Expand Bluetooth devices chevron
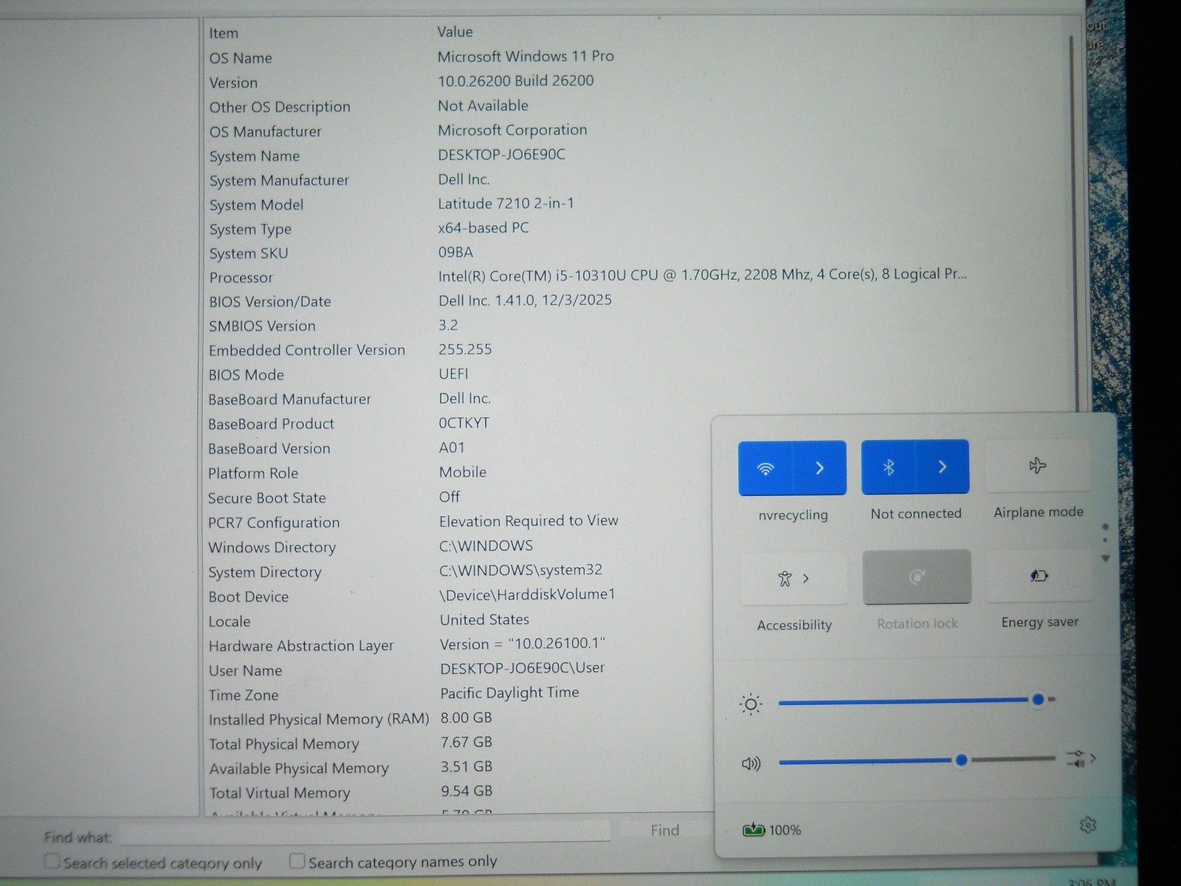This screenshot has height=886, width=1181. 943,467
